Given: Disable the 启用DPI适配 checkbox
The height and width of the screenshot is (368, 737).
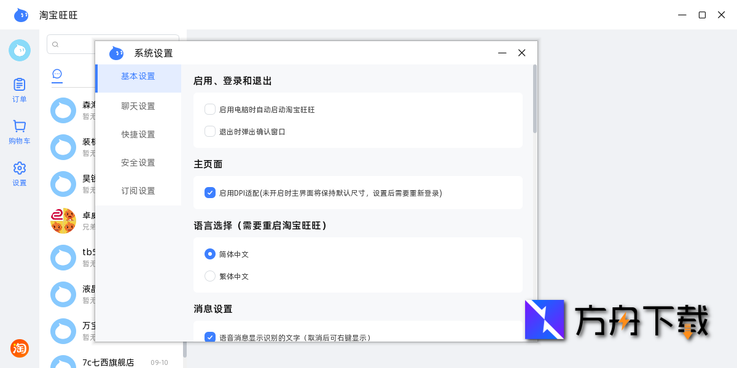Looking at the screenshot, I should click(x=209, y=193).
